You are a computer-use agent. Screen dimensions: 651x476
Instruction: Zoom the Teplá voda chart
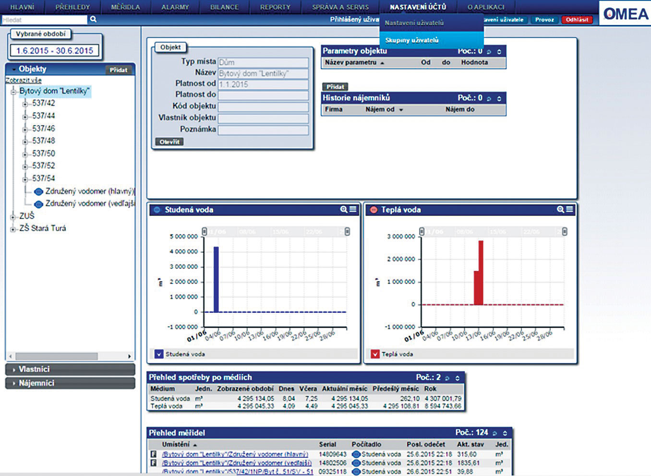(x=560, y=209)
